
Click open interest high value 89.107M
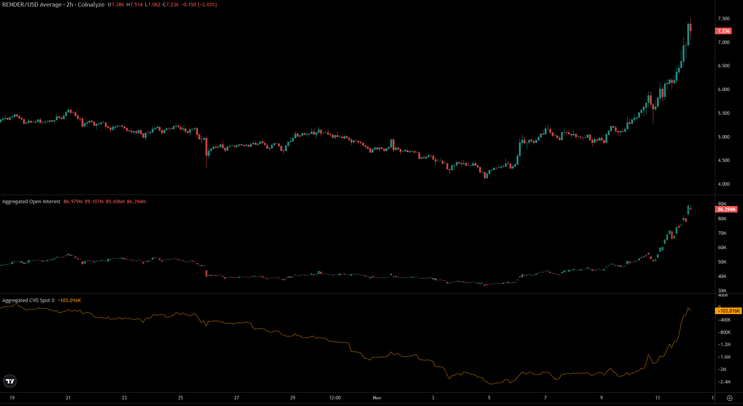[94, 202]
